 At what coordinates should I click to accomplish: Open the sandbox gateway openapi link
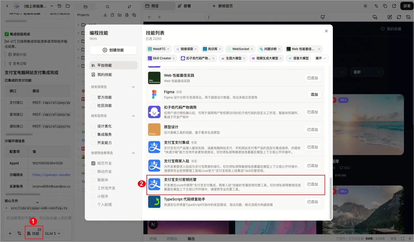(51, 175)
